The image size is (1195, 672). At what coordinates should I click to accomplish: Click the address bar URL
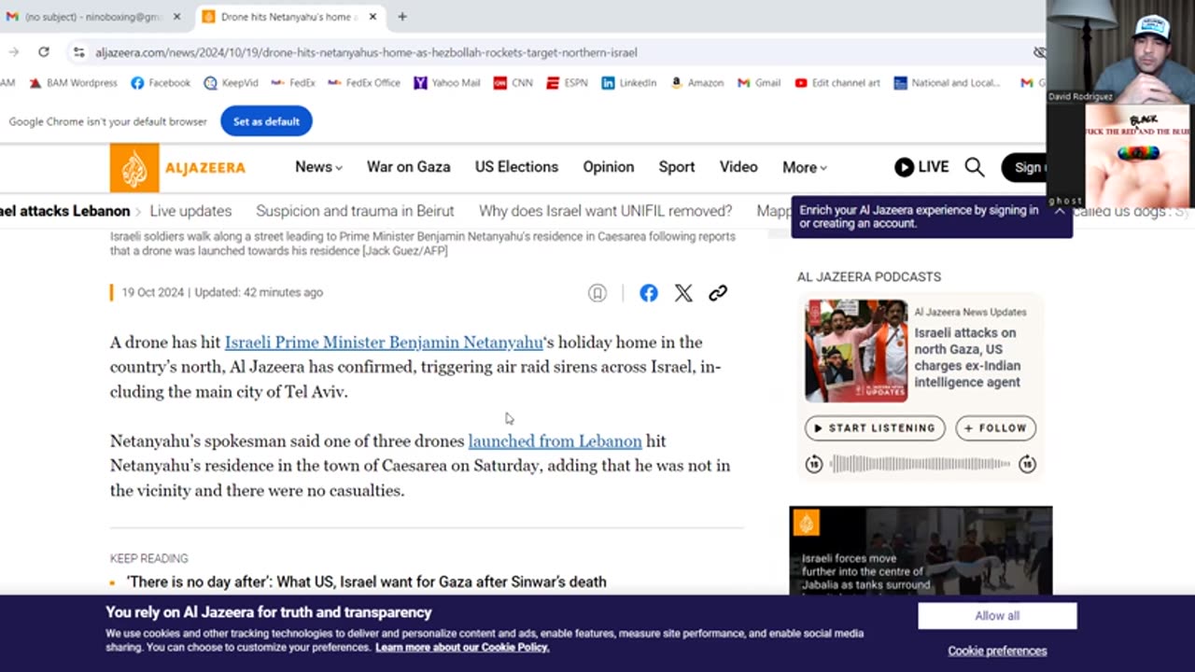(x=366, y=52)
